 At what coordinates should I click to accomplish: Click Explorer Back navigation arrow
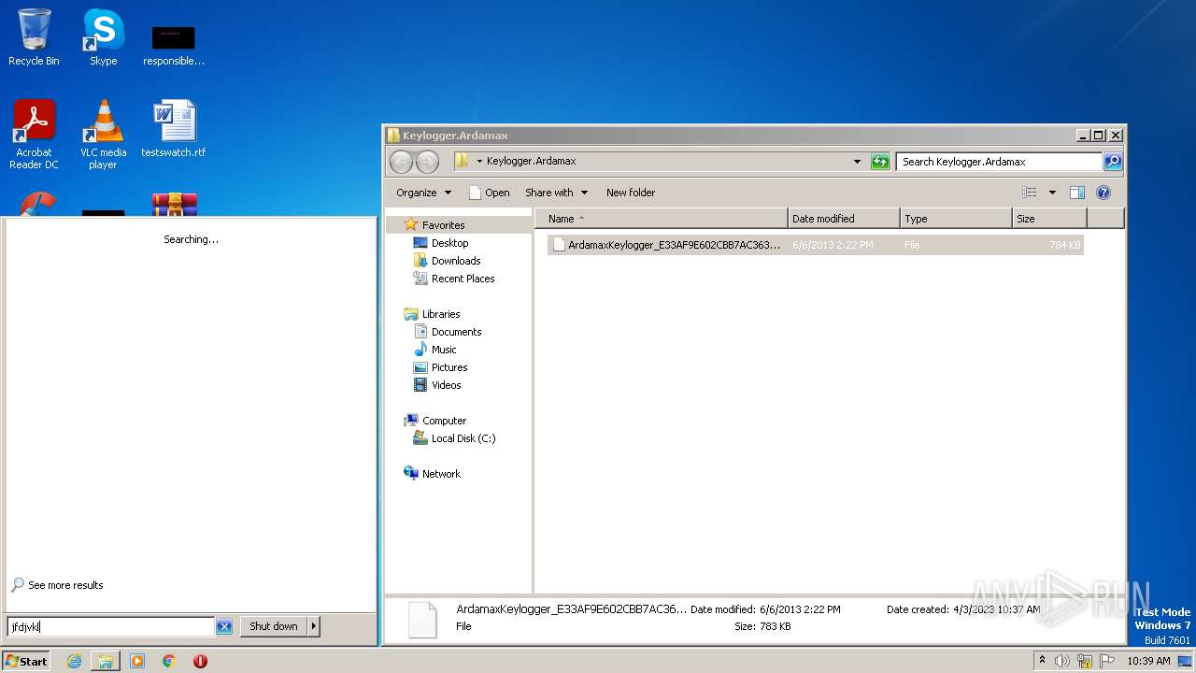coord(401,162)
